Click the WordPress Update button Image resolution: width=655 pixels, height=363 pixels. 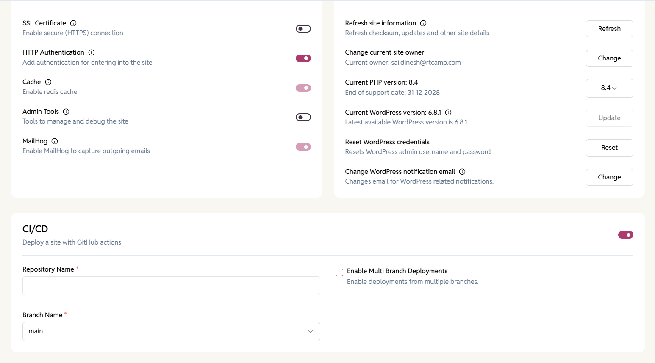pos(609,118)
